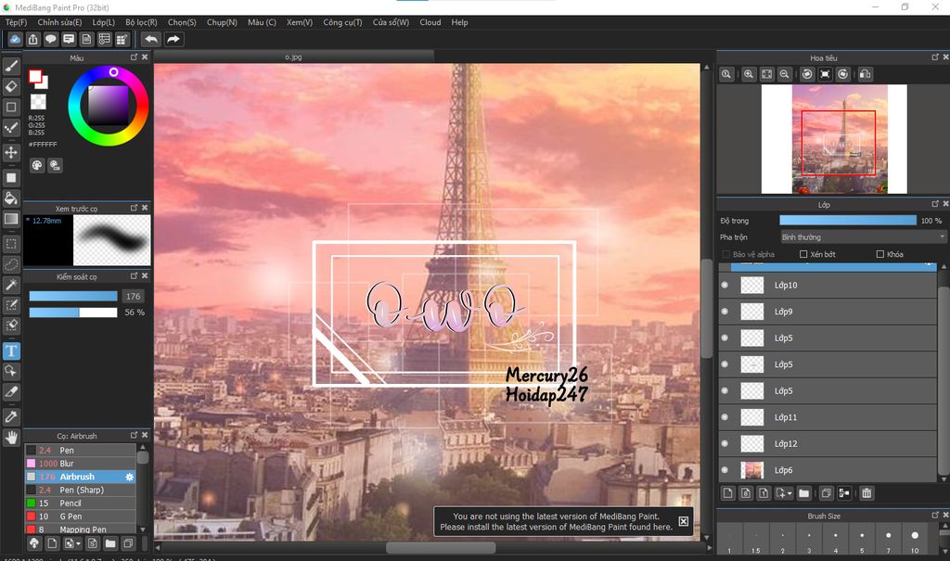Click the transparent color swatch

tap(38, 102)
